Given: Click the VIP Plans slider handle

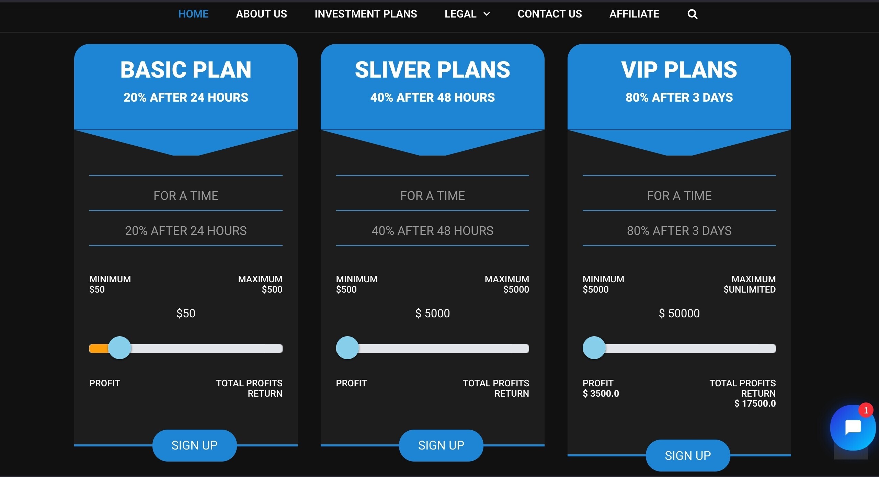Looking at the screenshot, I should [x=594, y=348].
